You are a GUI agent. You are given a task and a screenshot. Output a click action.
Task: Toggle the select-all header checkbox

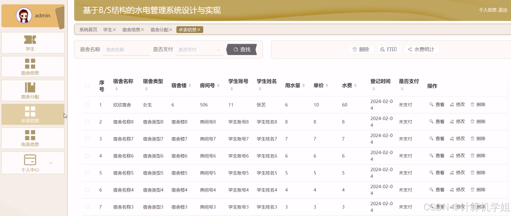pos(87,86)
